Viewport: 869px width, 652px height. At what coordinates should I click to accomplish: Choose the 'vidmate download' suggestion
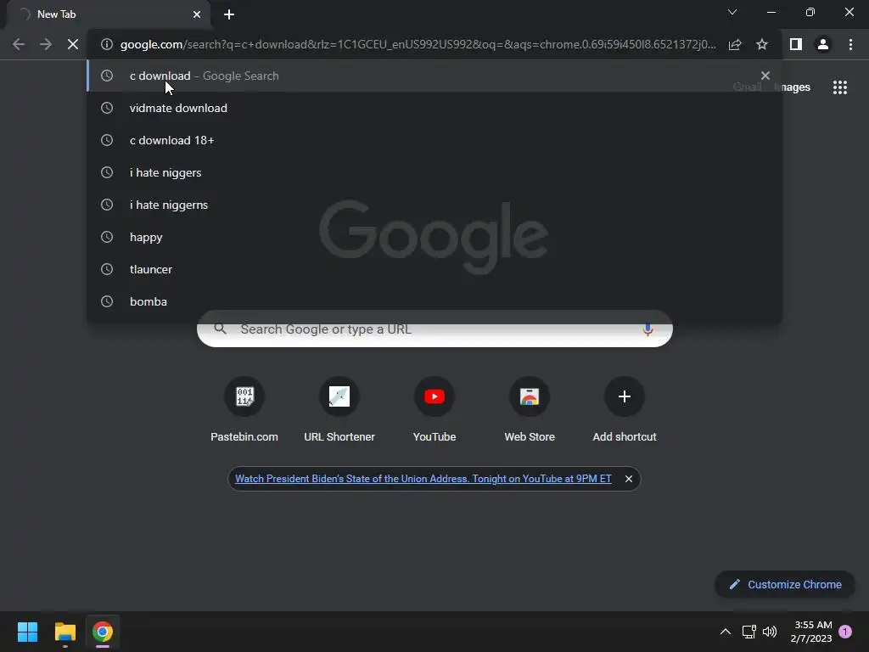tap(434, 108)
